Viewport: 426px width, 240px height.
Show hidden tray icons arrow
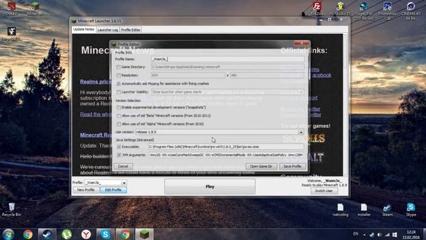(364, 235)
